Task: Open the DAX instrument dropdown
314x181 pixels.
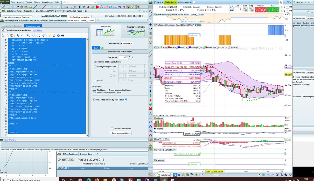Action: [159, 2]
